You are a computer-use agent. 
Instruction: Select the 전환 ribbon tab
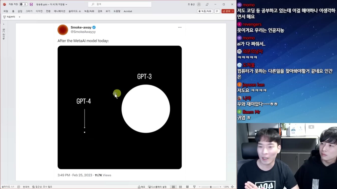click(48, 11)
